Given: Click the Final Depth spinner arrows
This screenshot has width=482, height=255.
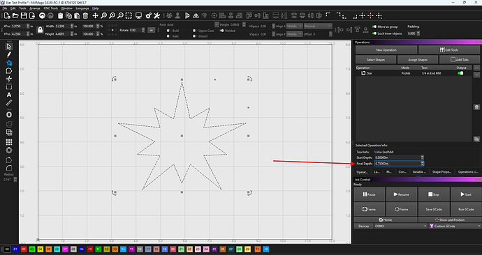Looking at the screenshot, I should [x=422, y=164].
